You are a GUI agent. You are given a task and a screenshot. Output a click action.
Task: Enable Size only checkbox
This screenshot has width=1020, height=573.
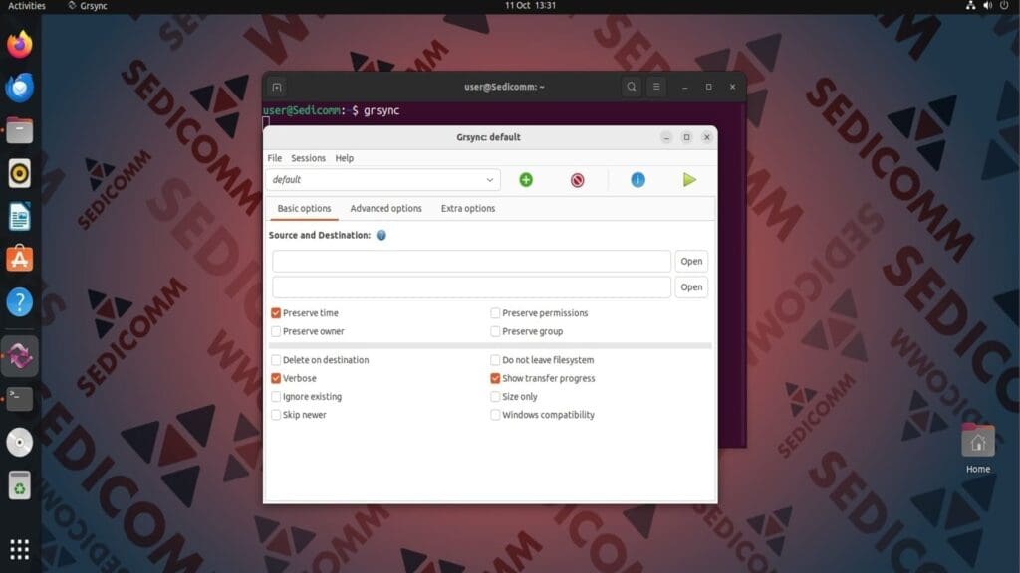tap(495, 396)
